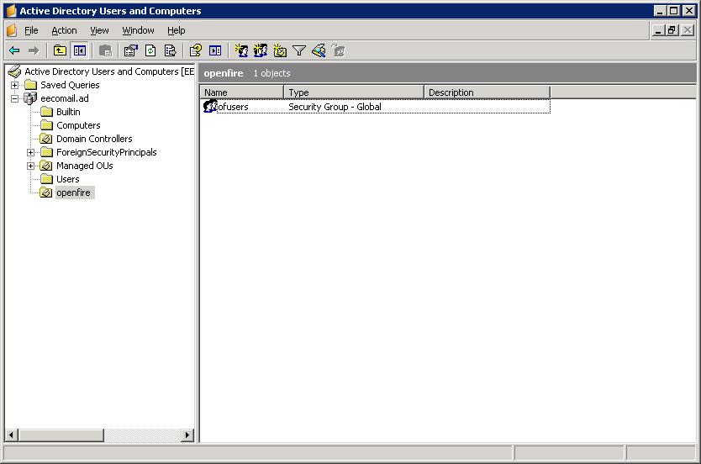701x464 pixels.
Task: Sort by the Type column header
Action: [354, 92]
